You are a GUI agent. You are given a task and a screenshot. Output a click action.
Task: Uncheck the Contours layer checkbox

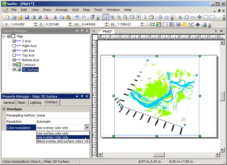pos(14,65)
